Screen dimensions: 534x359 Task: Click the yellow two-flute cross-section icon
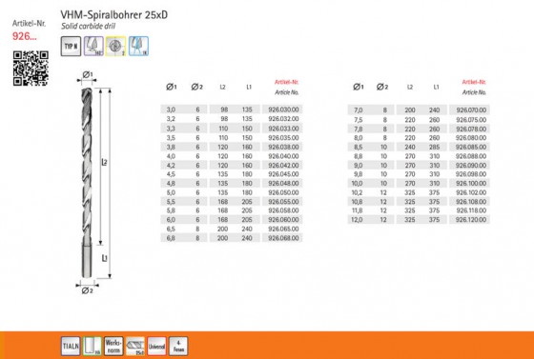tap(115, 47)
